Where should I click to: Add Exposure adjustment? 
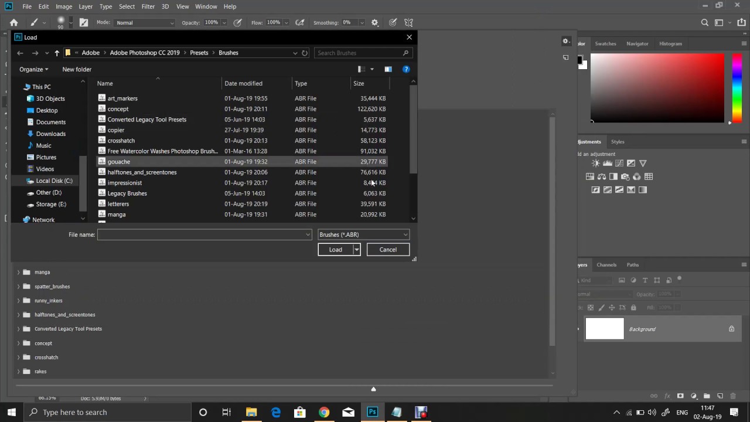(x=631, y=163)
